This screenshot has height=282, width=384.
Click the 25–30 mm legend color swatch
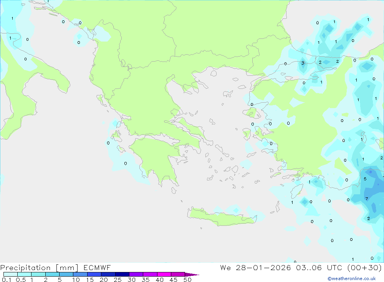point(122,274)
